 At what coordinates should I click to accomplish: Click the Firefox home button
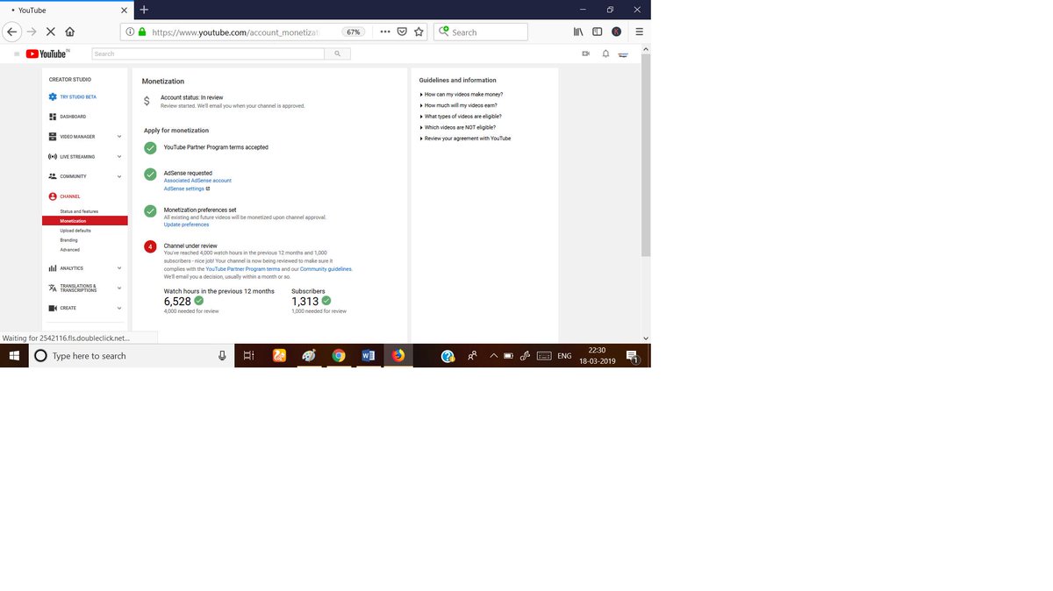[70, 32]
